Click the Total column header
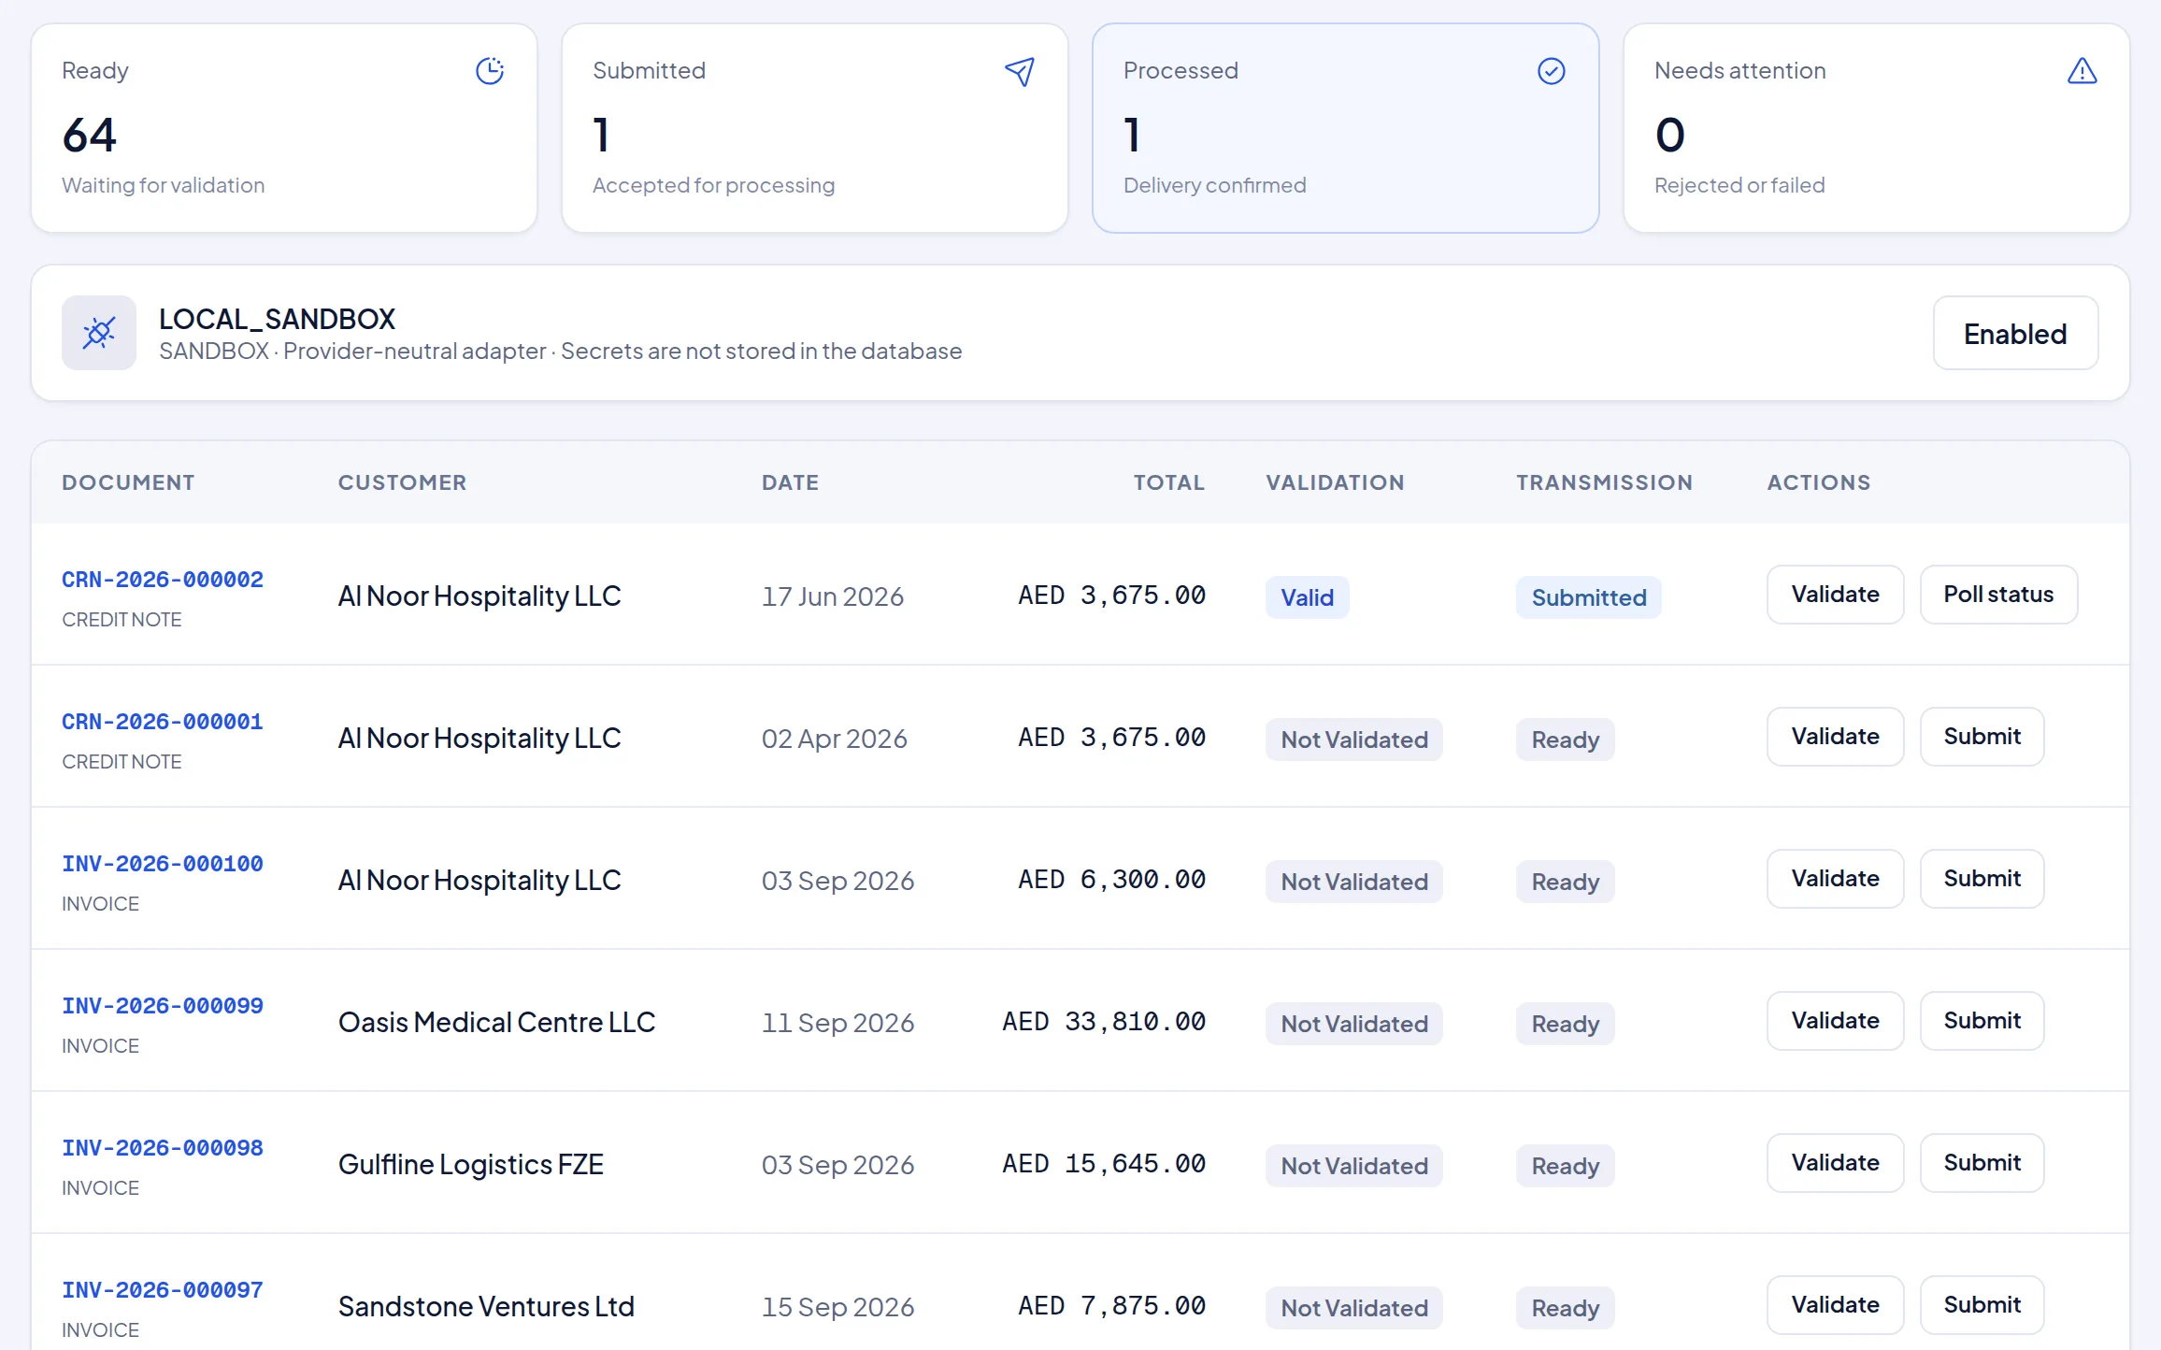This screenshot has height=1350, width=2161. point(1169,482)
